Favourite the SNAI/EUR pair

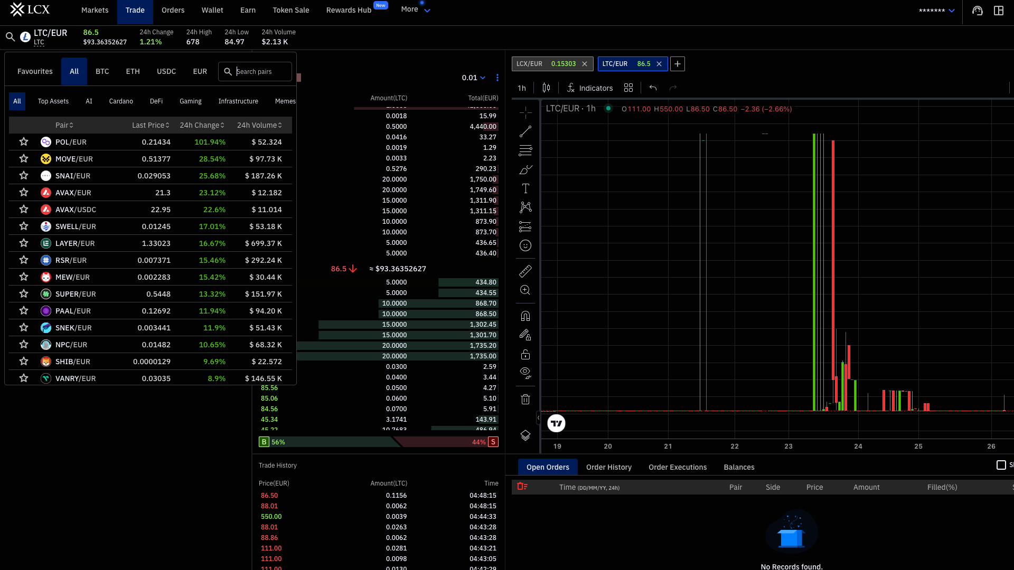click(24, 176)
